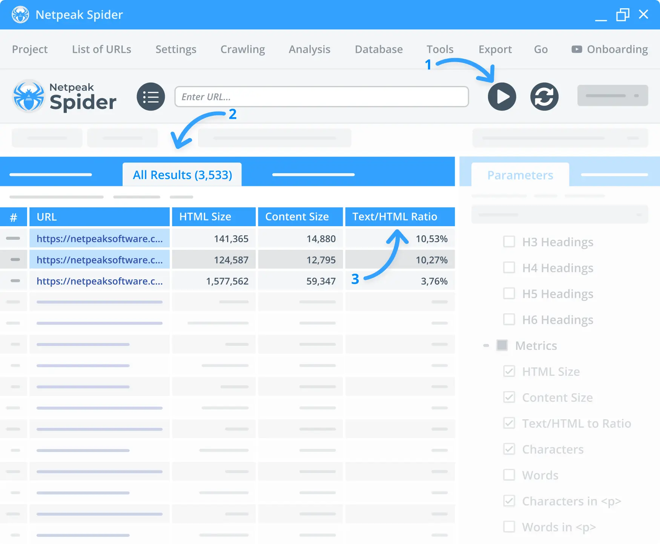Open the Go menu

point(540,49)
